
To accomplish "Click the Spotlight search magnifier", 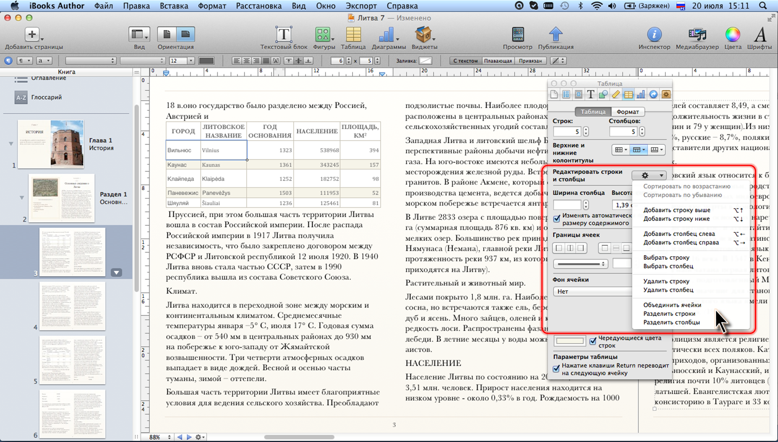I will tap(763, 6).
